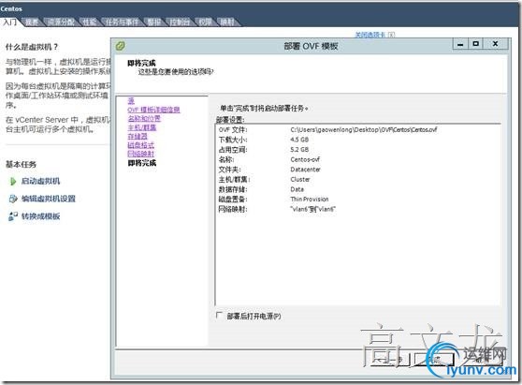522x385 pixels.
Task: Open the 控制台 tab
Action: (x=180, y=22)
